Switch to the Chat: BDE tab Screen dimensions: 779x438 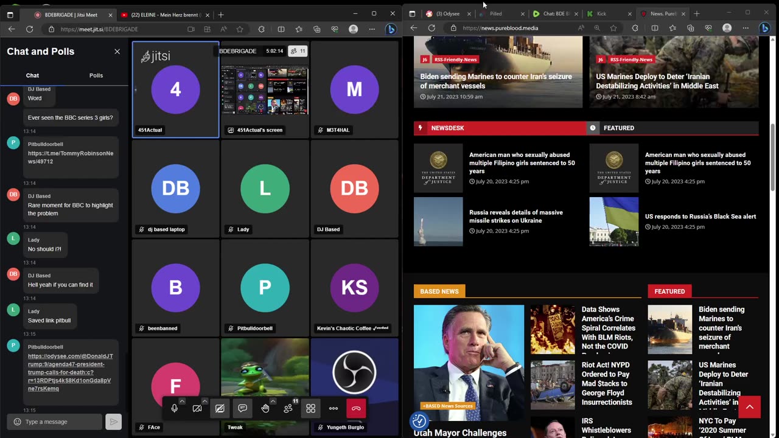click(x=556, y=13)
